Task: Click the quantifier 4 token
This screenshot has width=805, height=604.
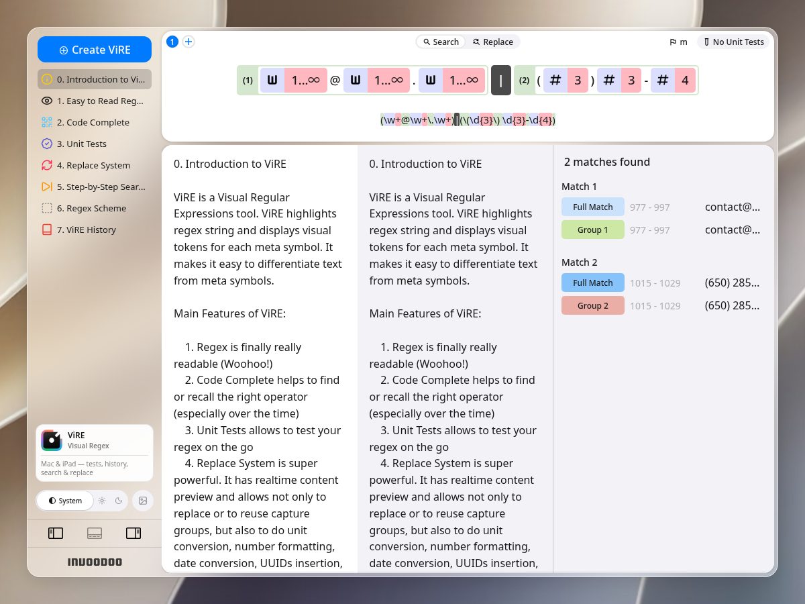Action: pyautogui.click(x=685, y=81)
